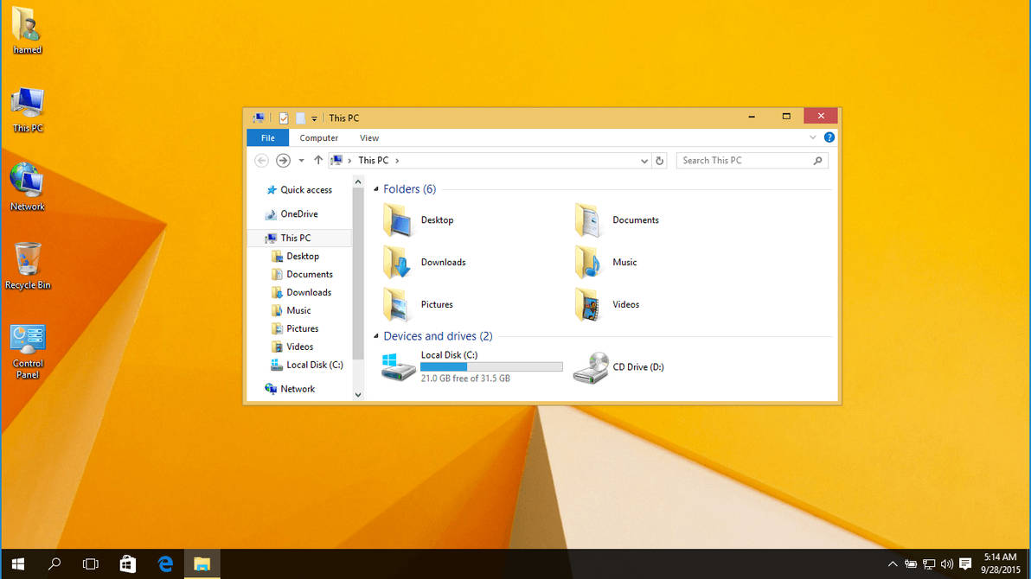Launch Microsoft Edge from the taskbar
The height and width of the screenshot is (579, 1031).
pyautogui.click(x=164, y=563)
